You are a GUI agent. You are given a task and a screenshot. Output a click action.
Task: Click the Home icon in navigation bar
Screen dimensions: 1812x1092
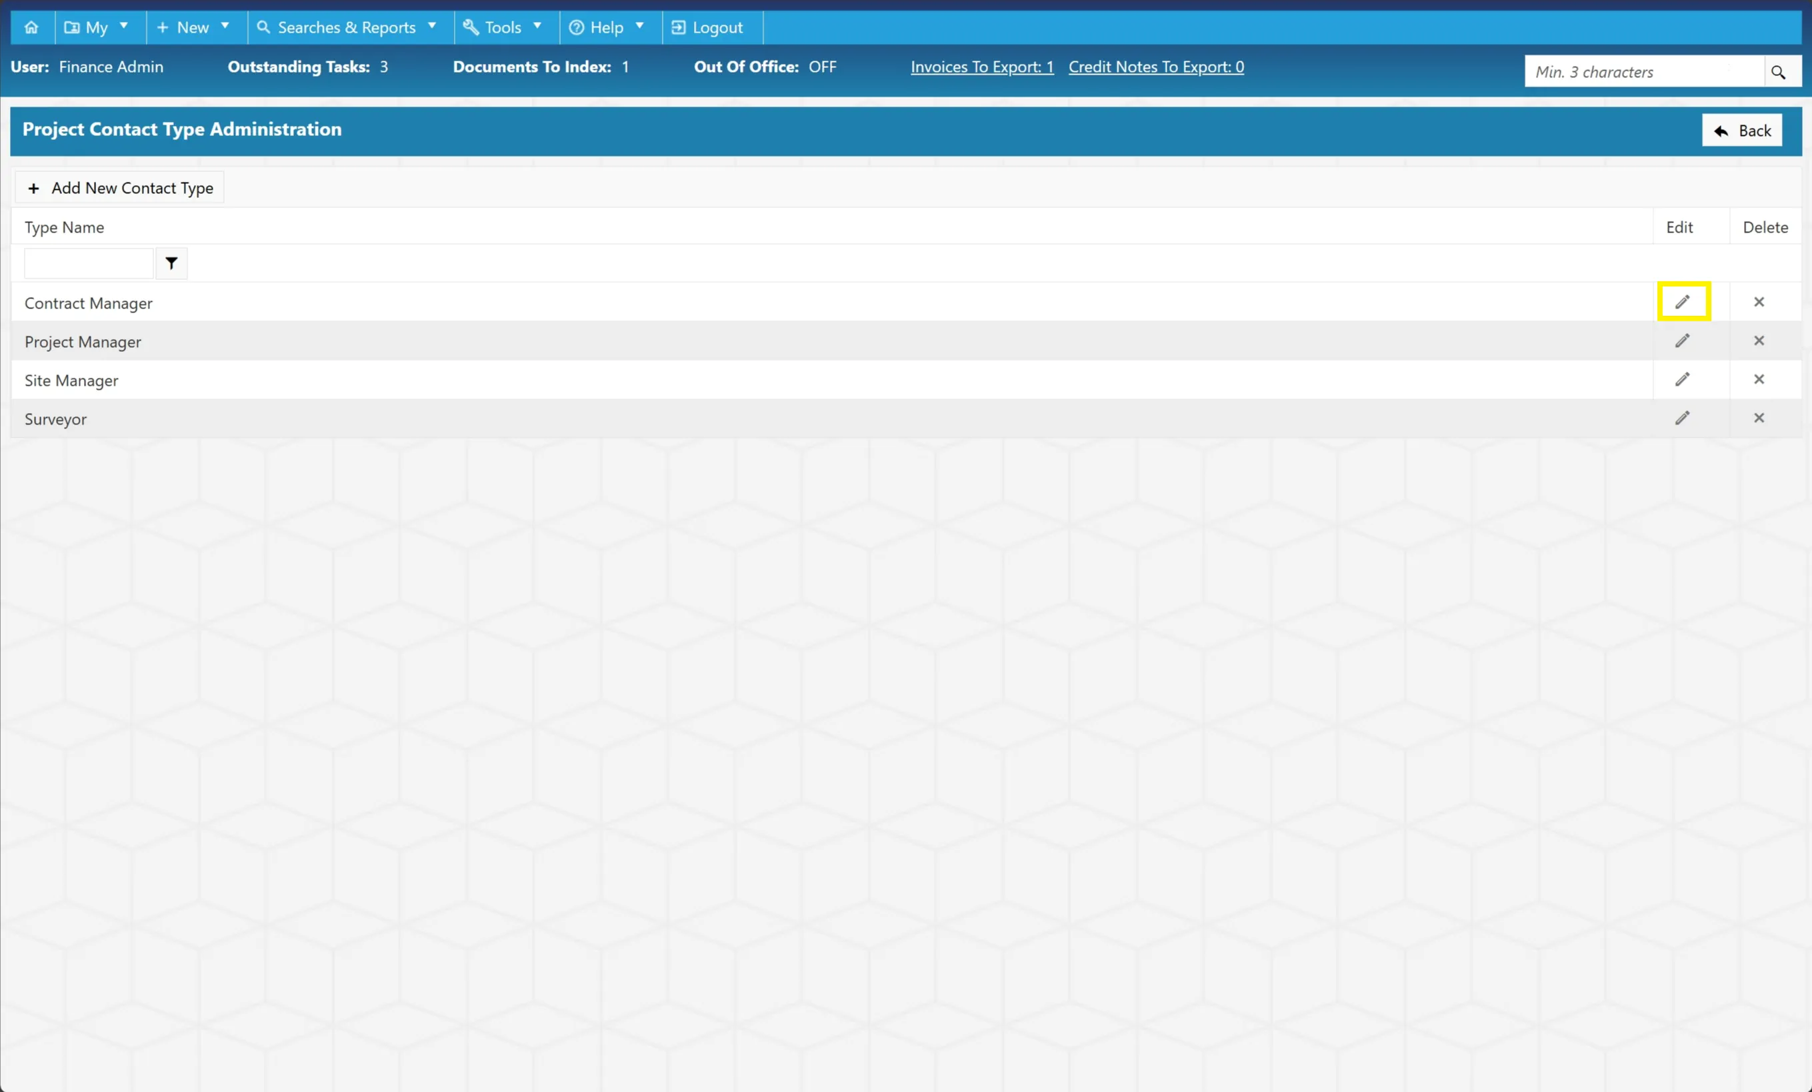31,27
